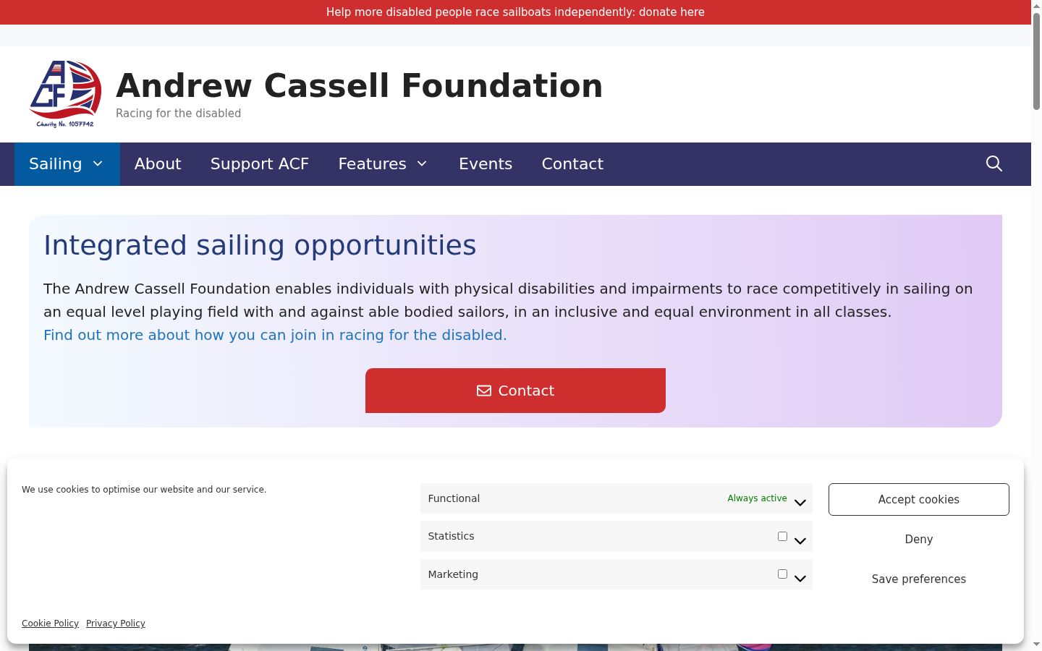Image resolution: width=1042 pixels, height=651 pixels.
Task: Navigate to Events in the menu
Action: (486, 164)
